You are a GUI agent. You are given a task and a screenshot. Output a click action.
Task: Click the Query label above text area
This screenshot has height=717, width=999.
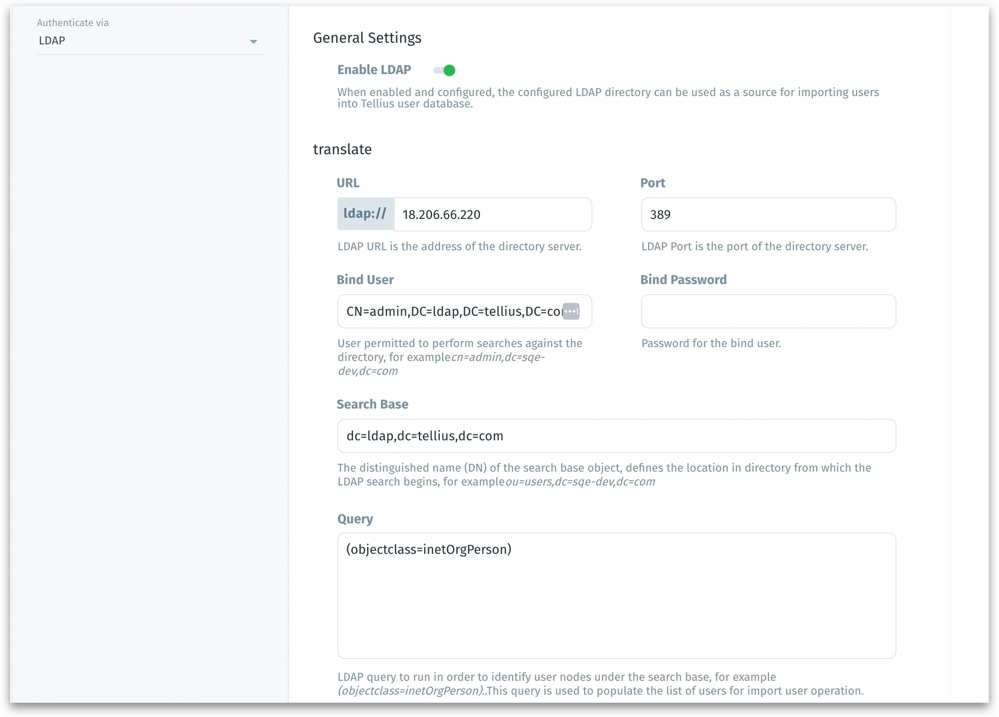click(x=355, y=519)
